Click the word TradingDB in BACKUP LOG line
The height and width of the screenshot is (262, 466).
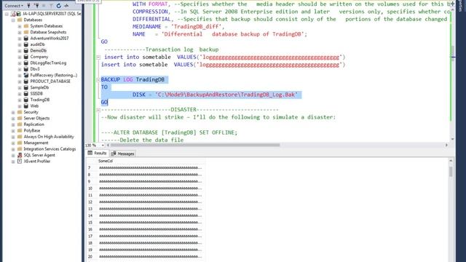pyautogui.click(x=150, y=79)
